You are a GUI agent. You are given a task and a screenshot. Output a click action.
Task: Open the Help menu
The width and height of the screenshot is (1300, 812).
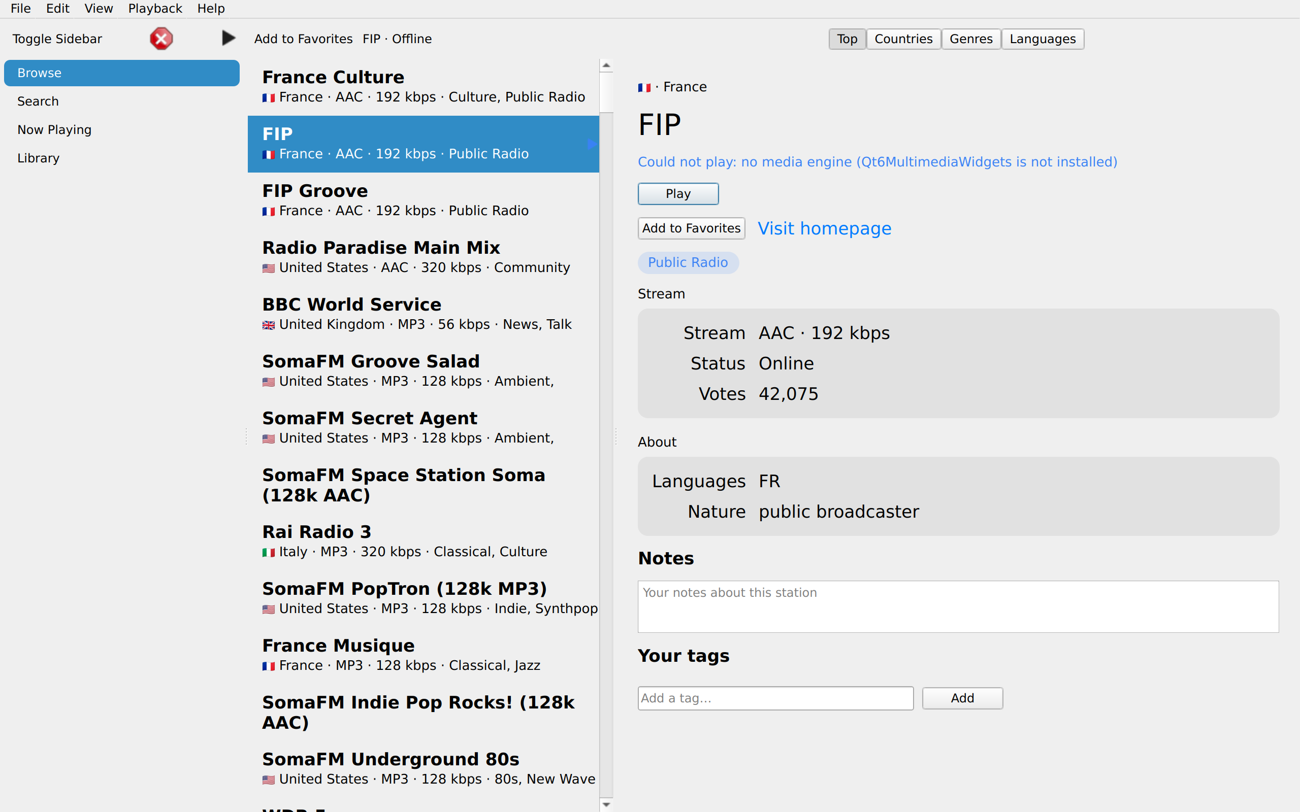(211, 9)
